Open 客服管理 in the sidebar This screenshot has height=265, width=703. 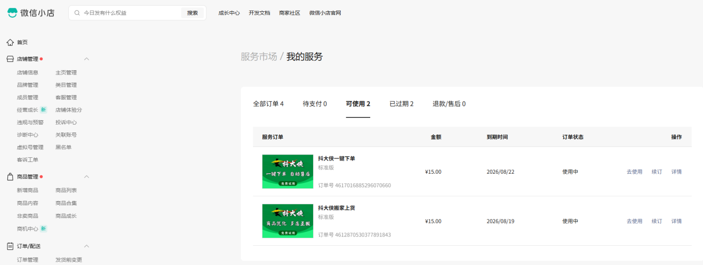click(66, 97)
